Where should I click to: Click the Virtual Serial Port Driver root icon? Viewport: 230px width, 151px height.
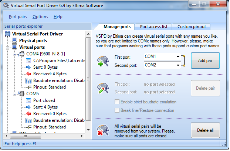pyautogui.click(x=7, y=34)
